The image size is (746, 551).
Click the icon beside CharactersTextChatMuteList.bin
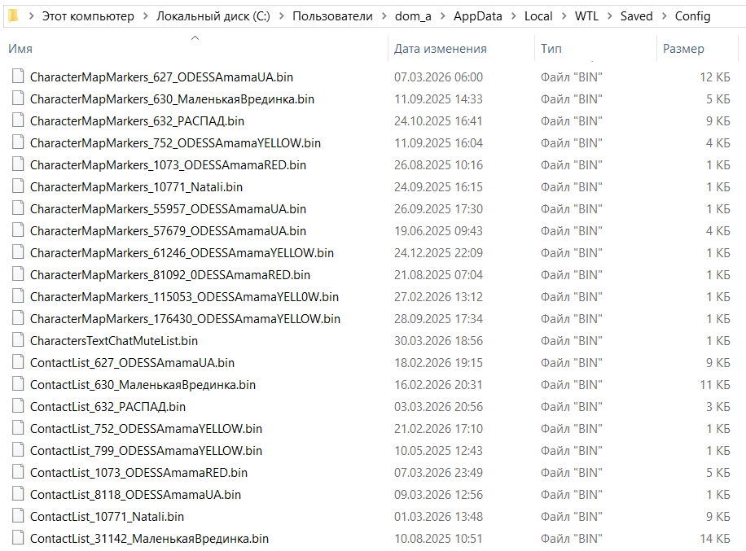coord(18,341)
